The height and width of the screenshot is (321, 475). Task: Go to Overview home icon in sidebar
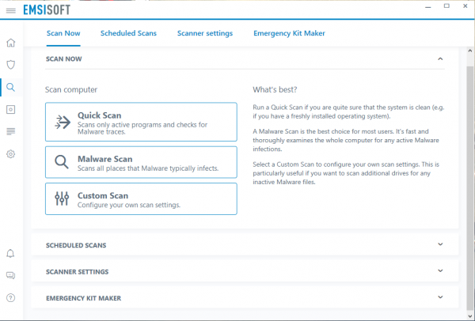[x=10, y=43]
